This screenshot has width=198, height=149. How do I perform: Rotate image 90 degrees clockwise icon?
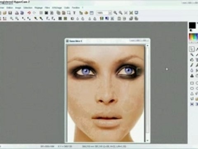pyautogui.click(x=136, y=19)
